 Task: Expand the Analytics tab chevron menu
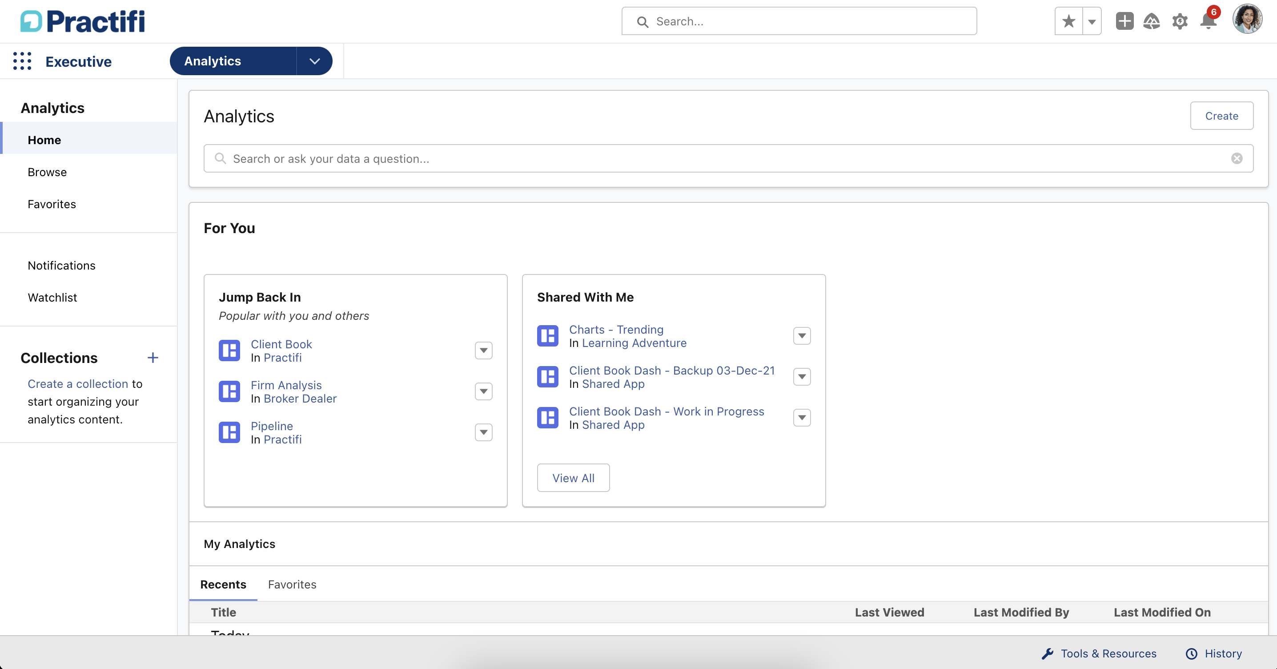314,61
